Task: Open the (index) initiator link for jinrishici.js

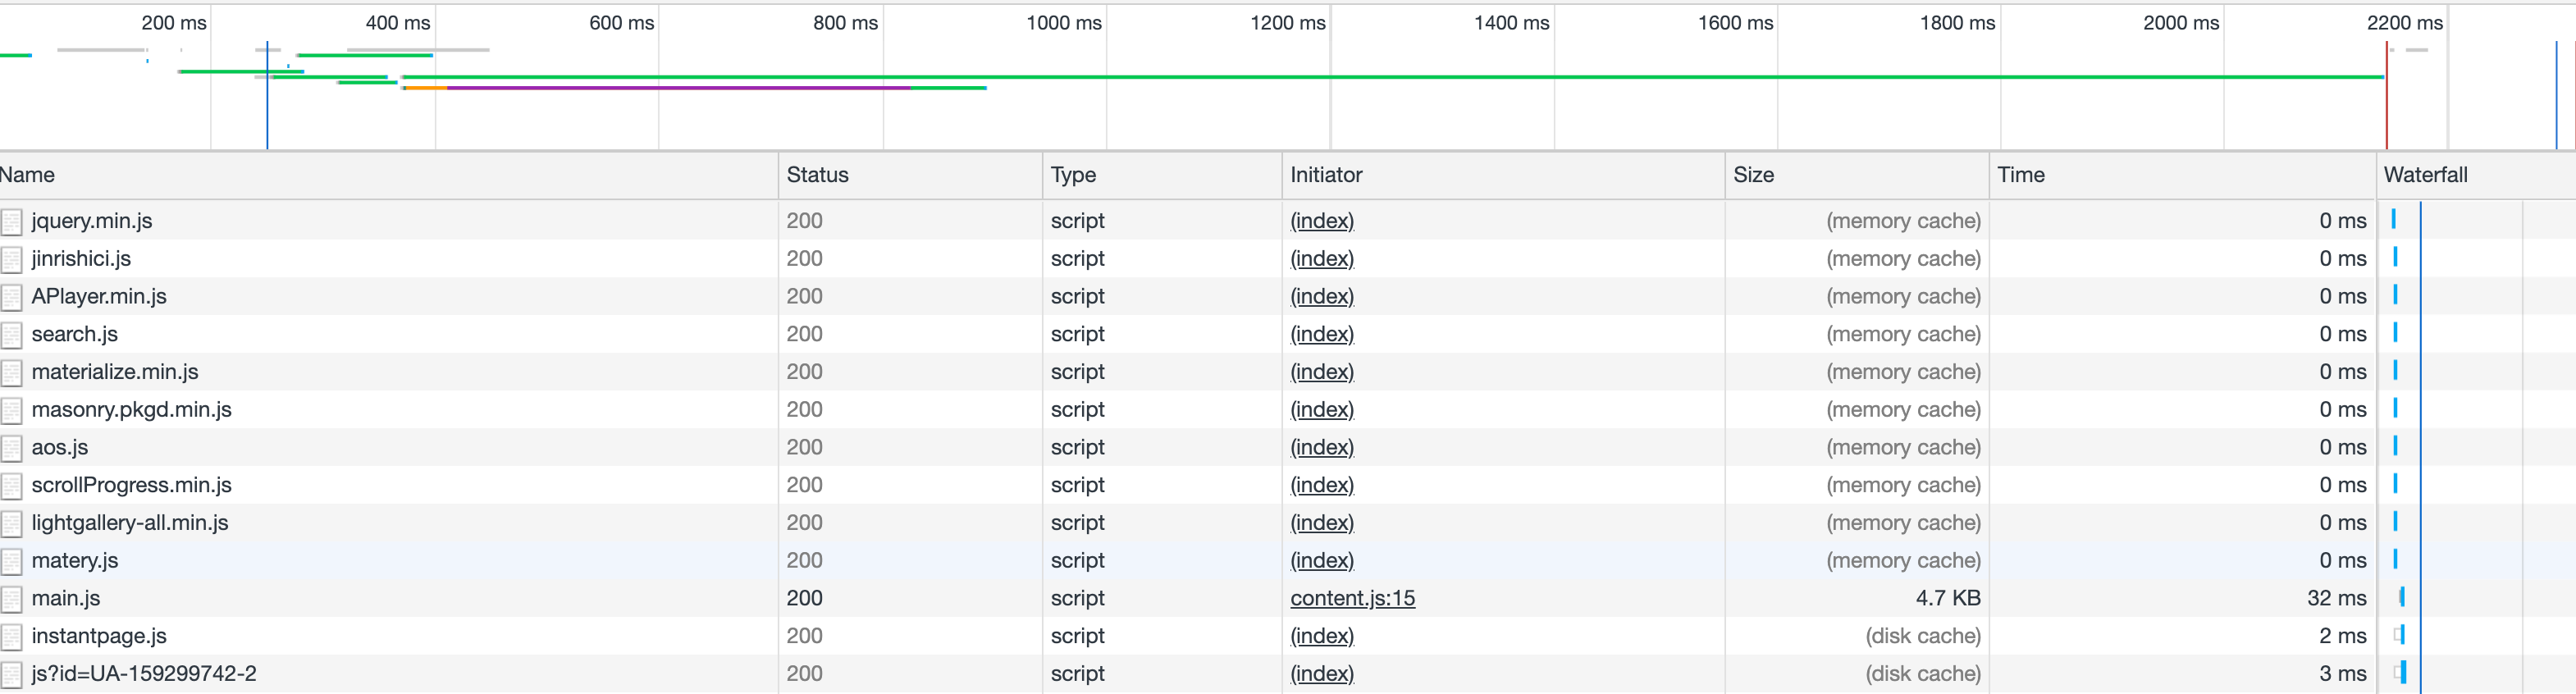Action: [x=1321, y=259]
